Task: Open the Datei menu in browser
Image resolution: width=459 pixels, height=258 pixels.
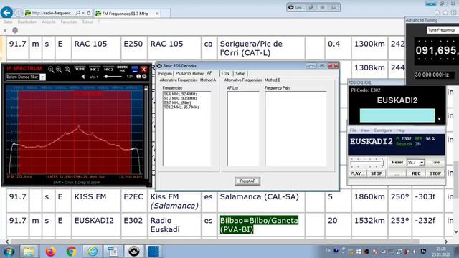Action: click(x=8, y=21)
